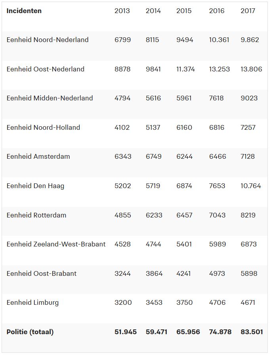Select the total value 83.501
Image resolution: width=271 pixels, height=356 pixels.
tap(252, 332)
